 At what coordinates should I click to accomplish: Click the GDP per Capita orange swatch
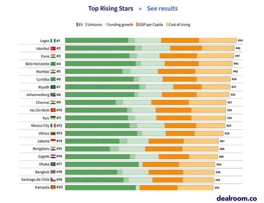[137, 24]
